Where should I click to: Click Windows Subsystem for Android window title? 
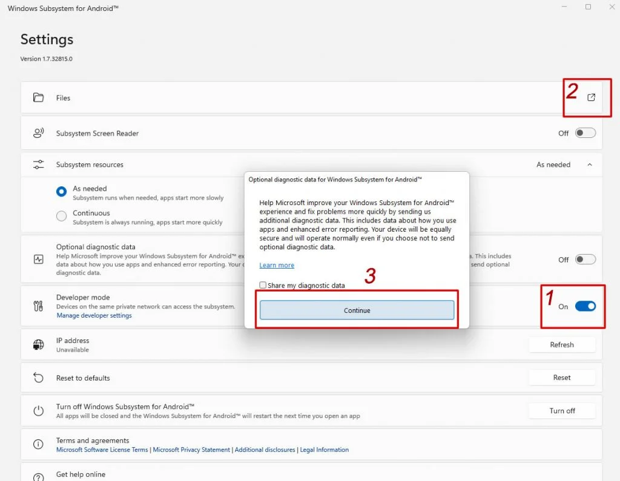pos(63,8)
